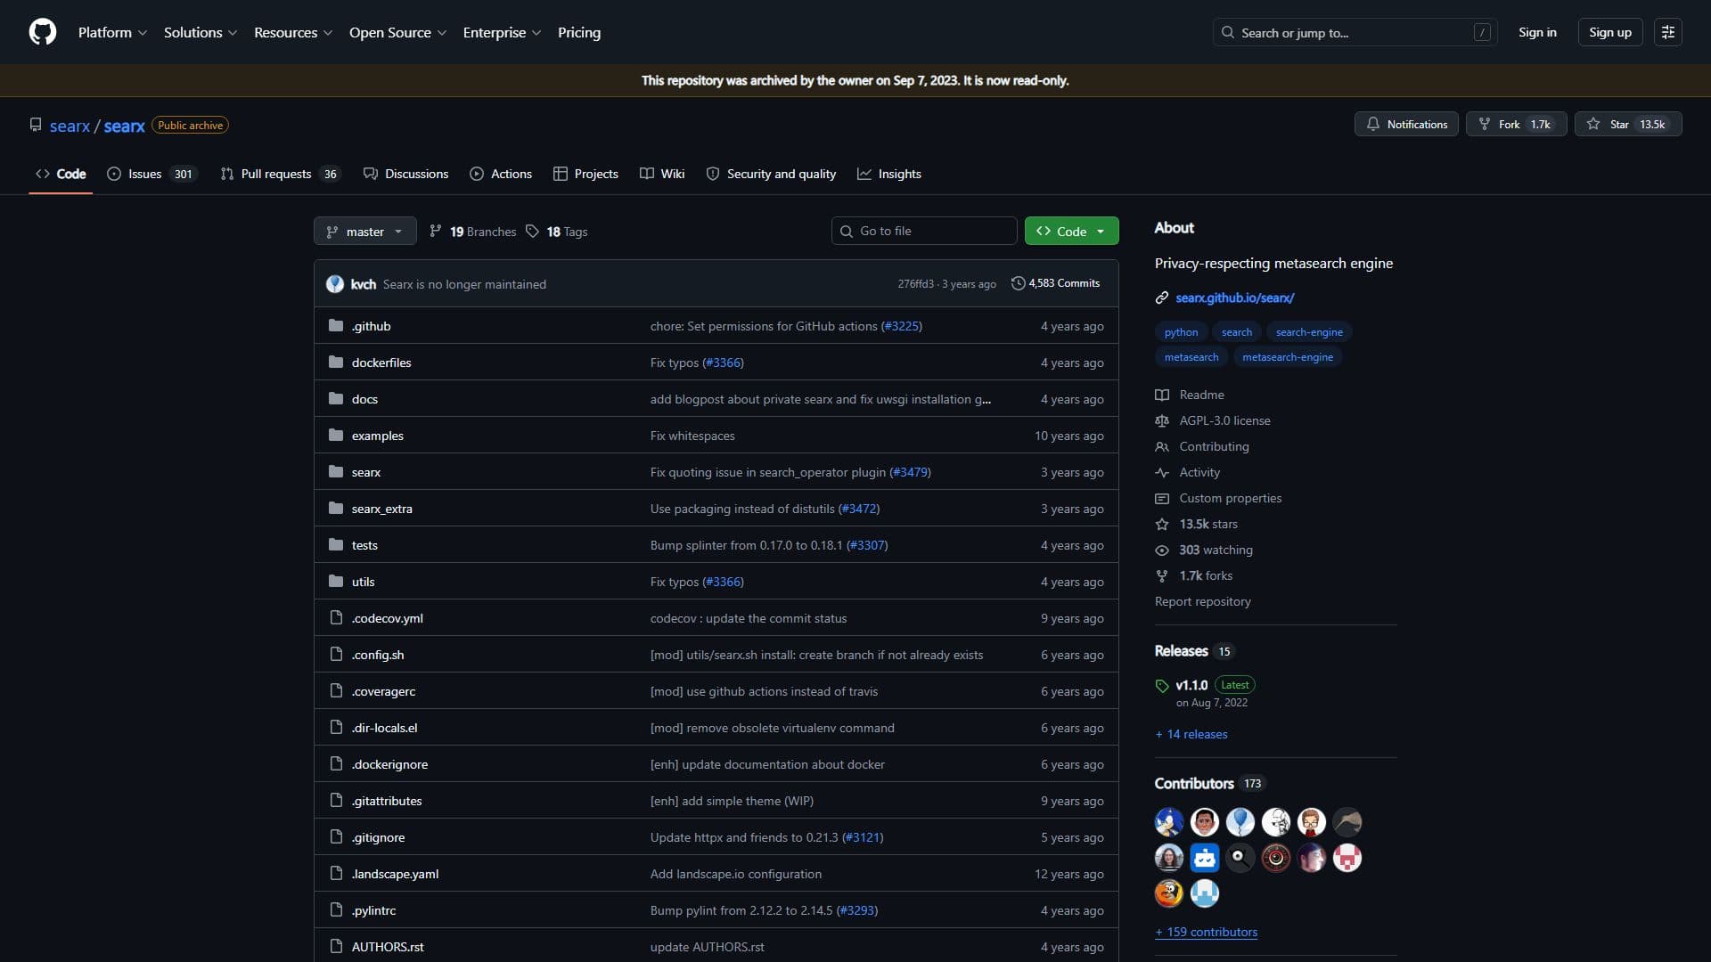Click the python topic tag
Screen dimensions: 1711x962
click(1181, 332)
